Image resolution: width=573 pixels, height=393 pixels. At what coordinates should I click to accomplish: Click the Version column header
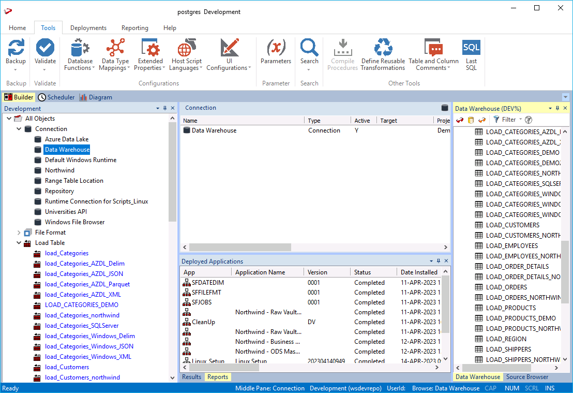coord(317,272)
